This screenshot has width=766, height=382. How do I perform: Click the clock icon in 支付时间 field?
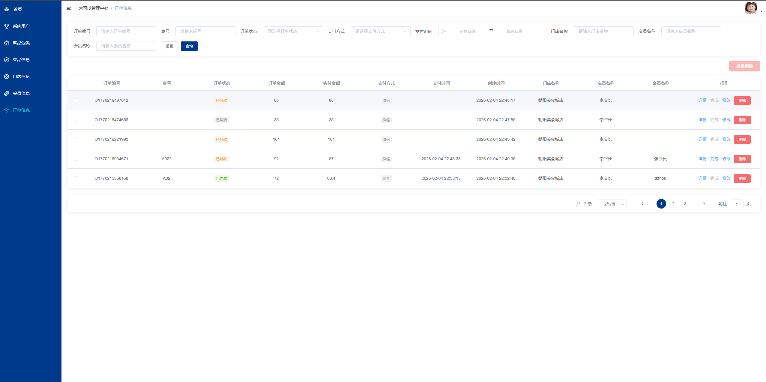point(444,32)
